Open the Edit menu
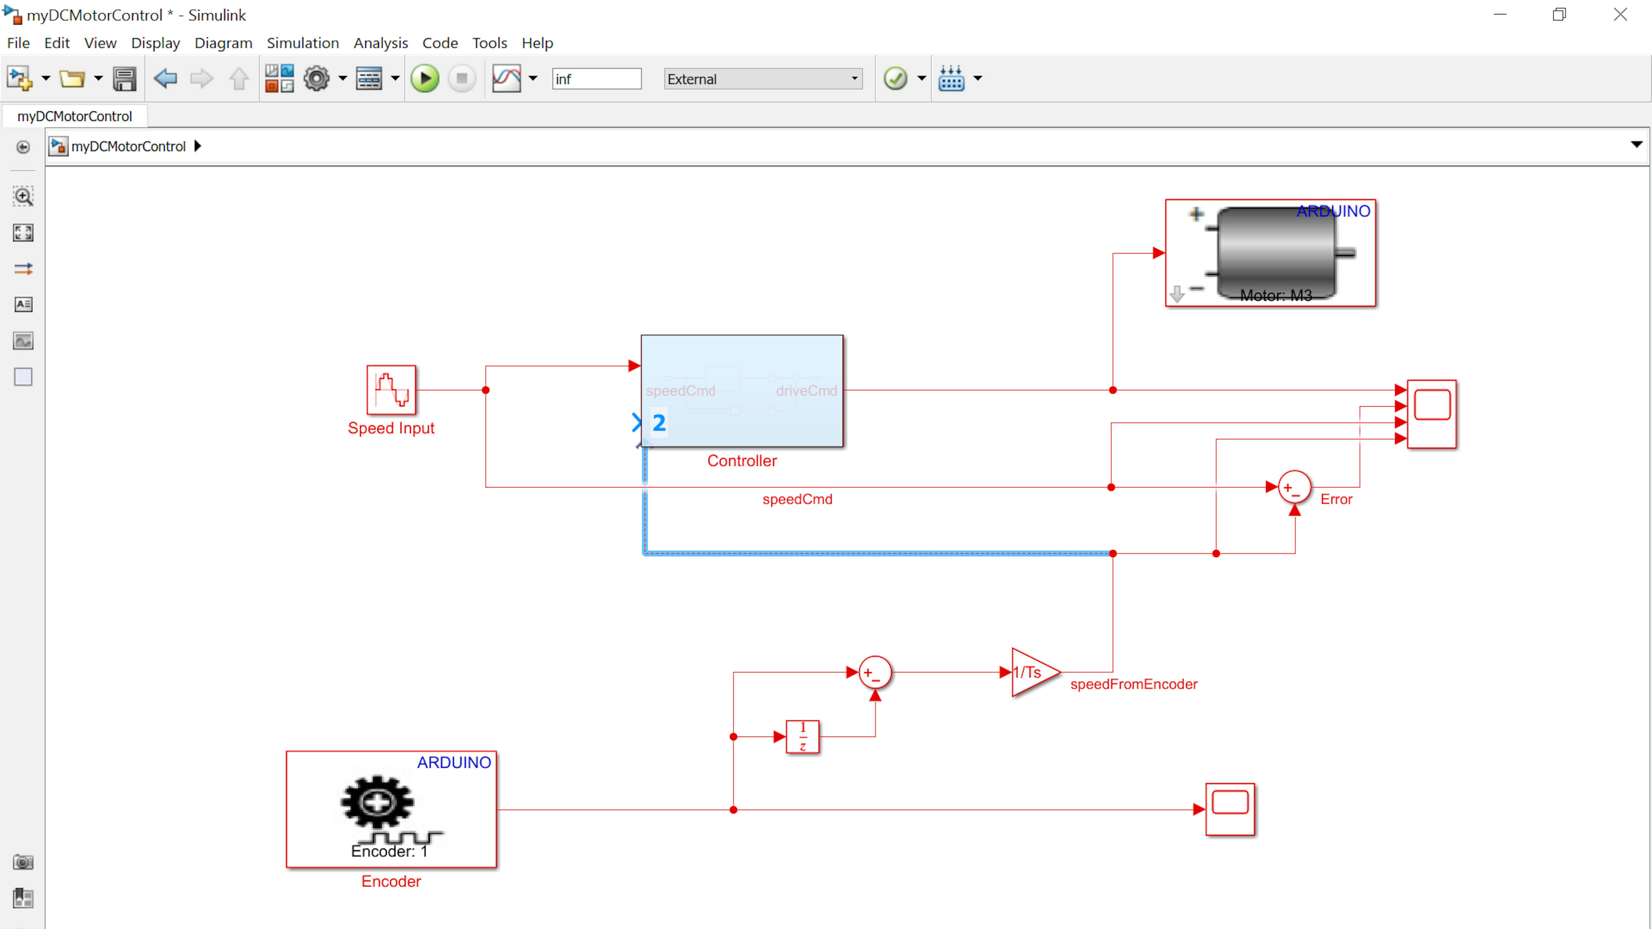Image resolution: width=1652 pixels, height=929 pixels. tap(56, 43)
